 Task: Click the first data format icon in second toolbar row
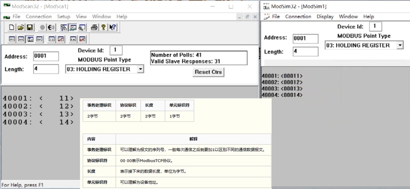click(11, 39)
